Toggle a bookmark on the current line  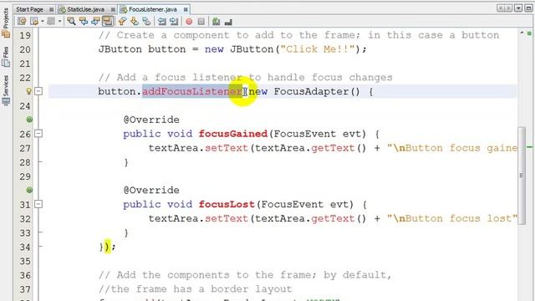tap(147, 22)
